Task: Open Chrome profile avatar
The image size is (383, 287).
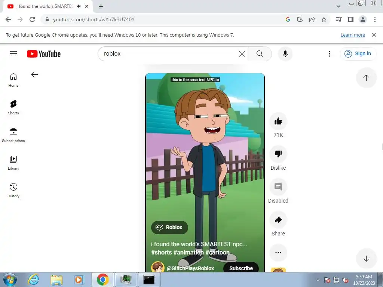Action: coord(363,19)
